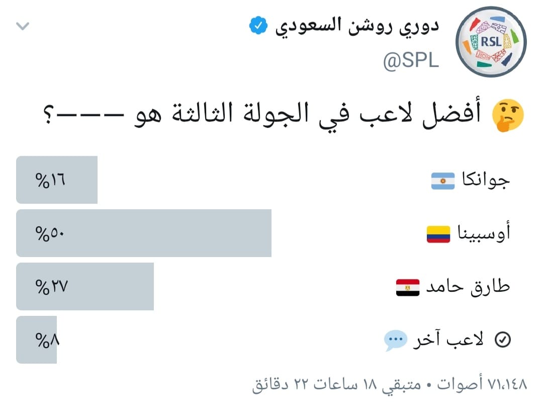Open the @SPL handle link
This screenshot has width=543, height=419.
coord(410,61)
